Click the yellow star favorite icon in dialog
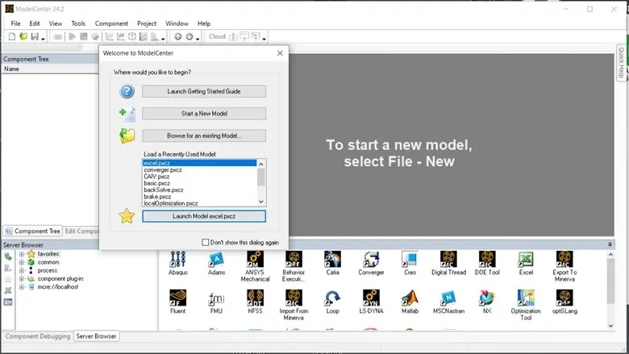The width and height of the screenshot is (629, 354). pyautogui.click(x=127, y=216)
